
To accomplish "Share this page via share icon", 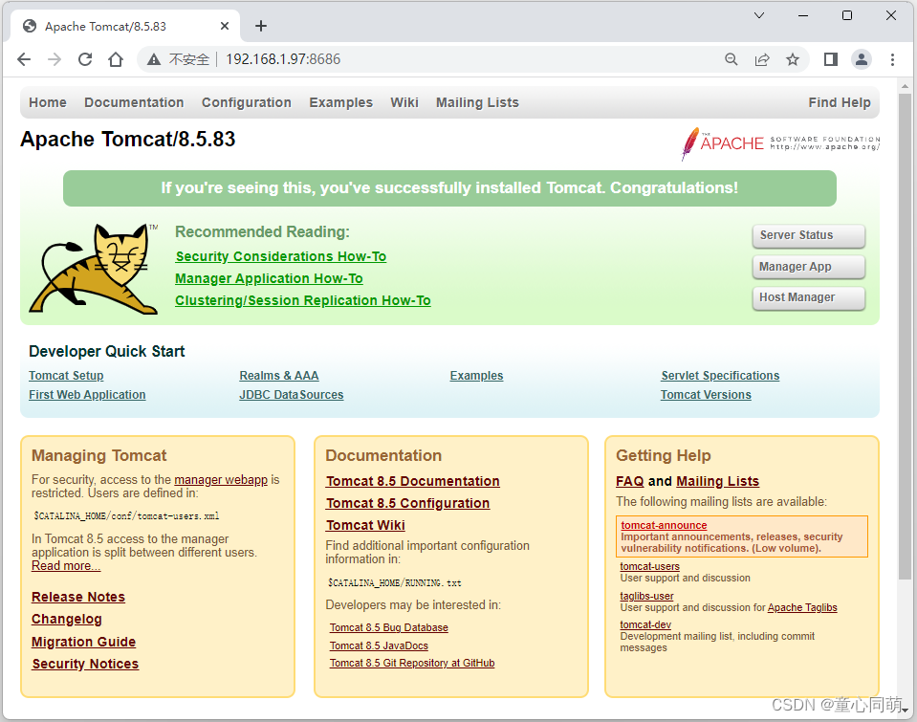I will pyautogui.click(x=762, y=59).
